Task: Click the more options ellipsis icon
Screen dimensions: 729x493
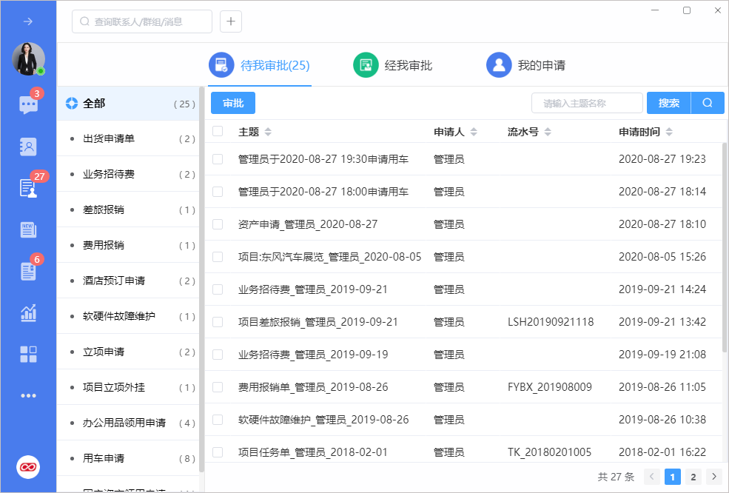Action: click(28, 395)
